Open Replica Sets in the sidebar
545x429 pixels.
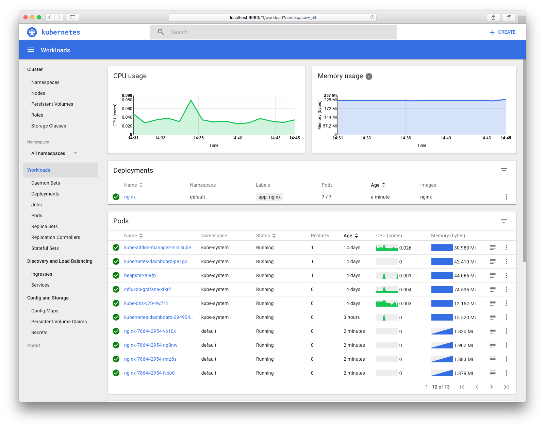(45, 226)
